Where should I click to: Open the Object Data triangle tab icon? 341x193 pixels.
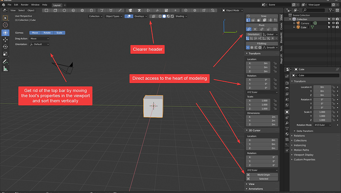point(287,129)
